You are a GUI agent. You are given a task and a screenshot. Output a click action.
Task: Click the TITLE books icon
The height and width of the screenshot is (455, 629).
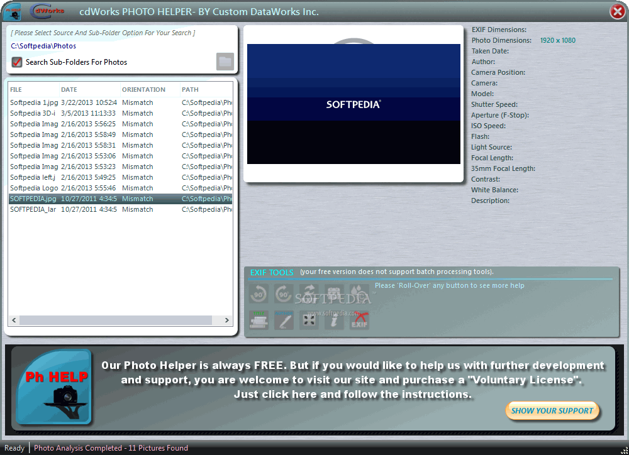tap(259, 320)
